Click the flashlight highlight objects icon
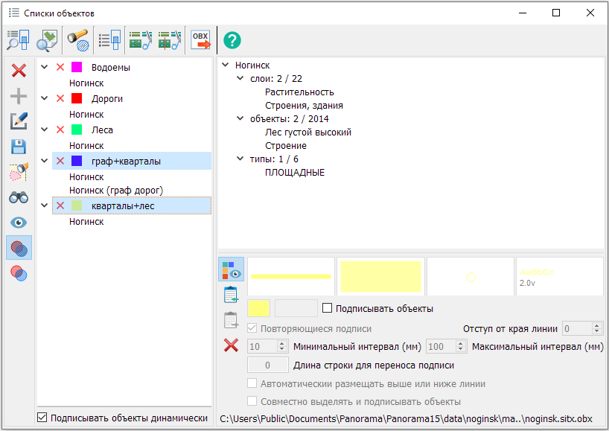The image size is (609, 431). click(x=77, y=39)
